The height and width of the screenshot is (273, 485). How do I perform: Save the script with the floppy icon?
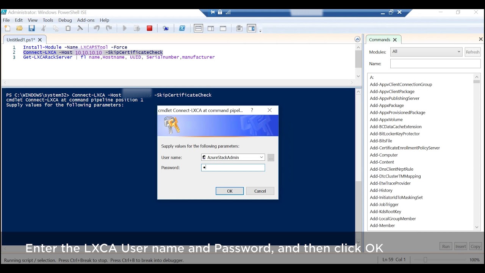click(x=31, y=28)
